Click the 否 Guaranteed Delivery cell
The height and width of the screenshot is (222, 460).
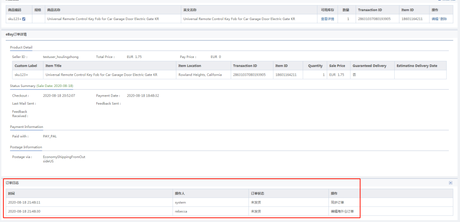(354, 75)
